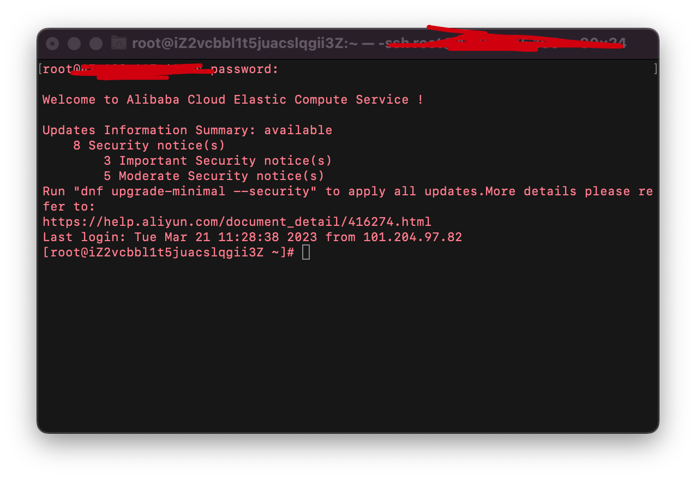Click "Updates Information Summary: available" line
This screenshot has height=479, width=696.
coord(187,130)
